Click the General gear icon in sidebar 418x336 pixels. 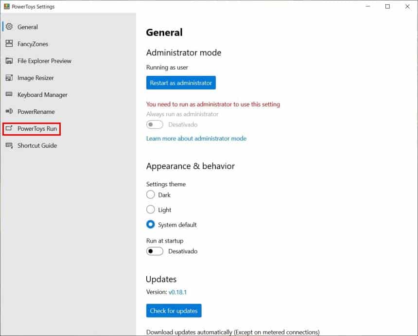tap(9, 27)
